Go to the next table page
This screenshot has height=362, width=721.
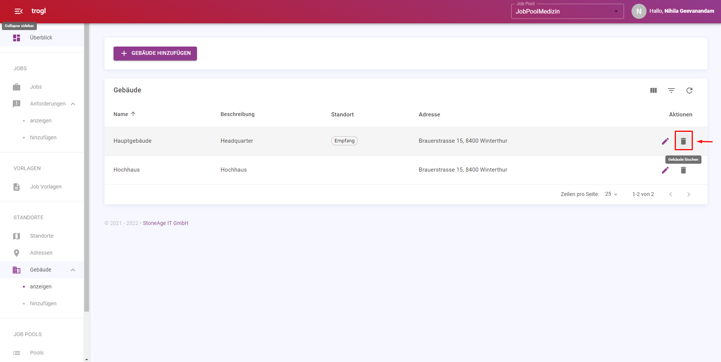[689, 195]
